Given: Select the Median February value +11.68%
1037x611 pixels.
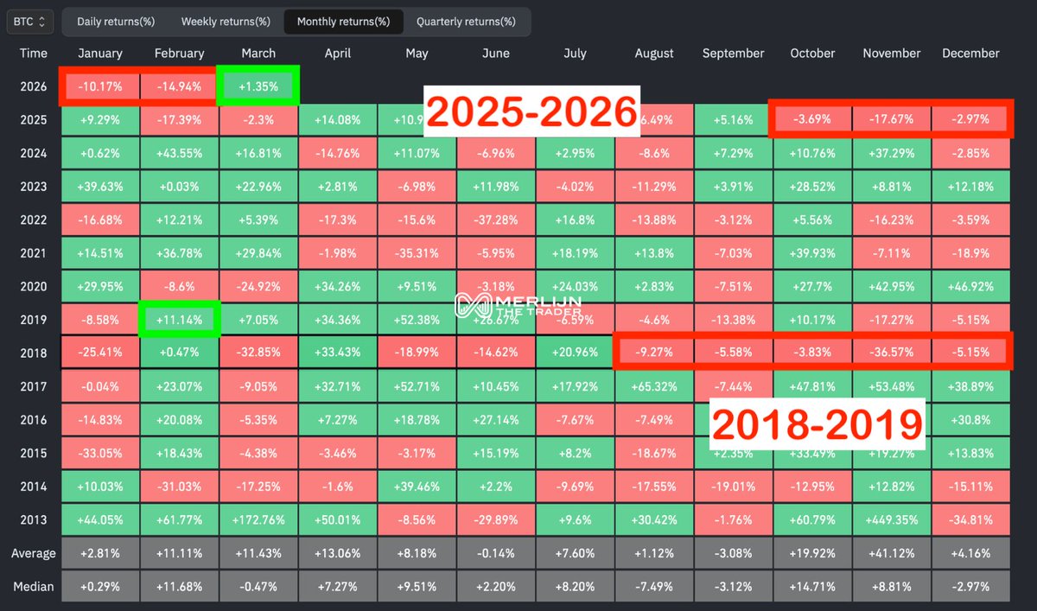Looking at the screenshot, I should pyautogui.click(x=179, y=587).
